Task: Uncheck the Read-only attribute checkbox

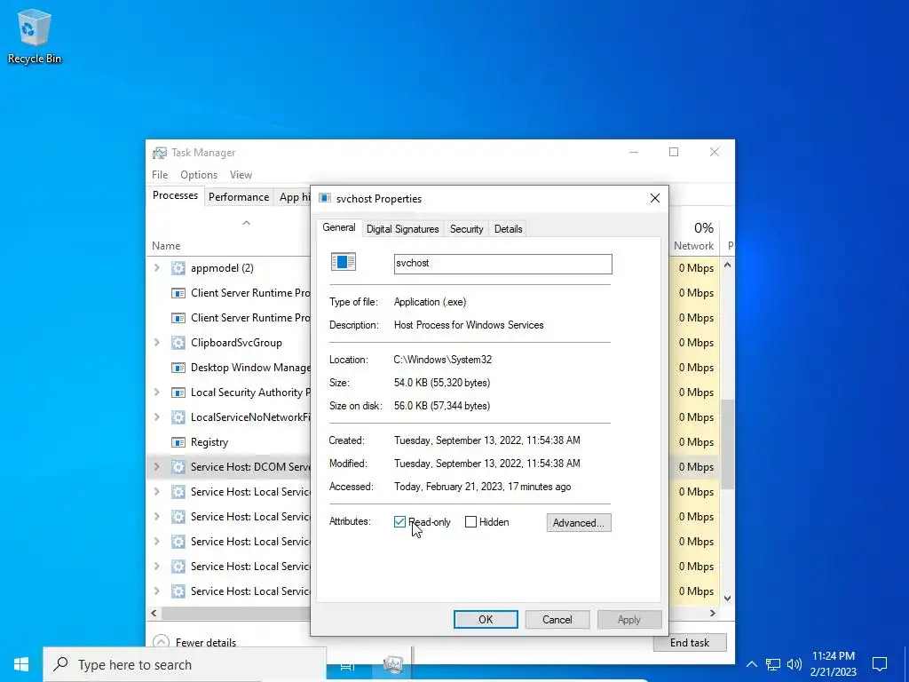Action: (x=399, y=522)
